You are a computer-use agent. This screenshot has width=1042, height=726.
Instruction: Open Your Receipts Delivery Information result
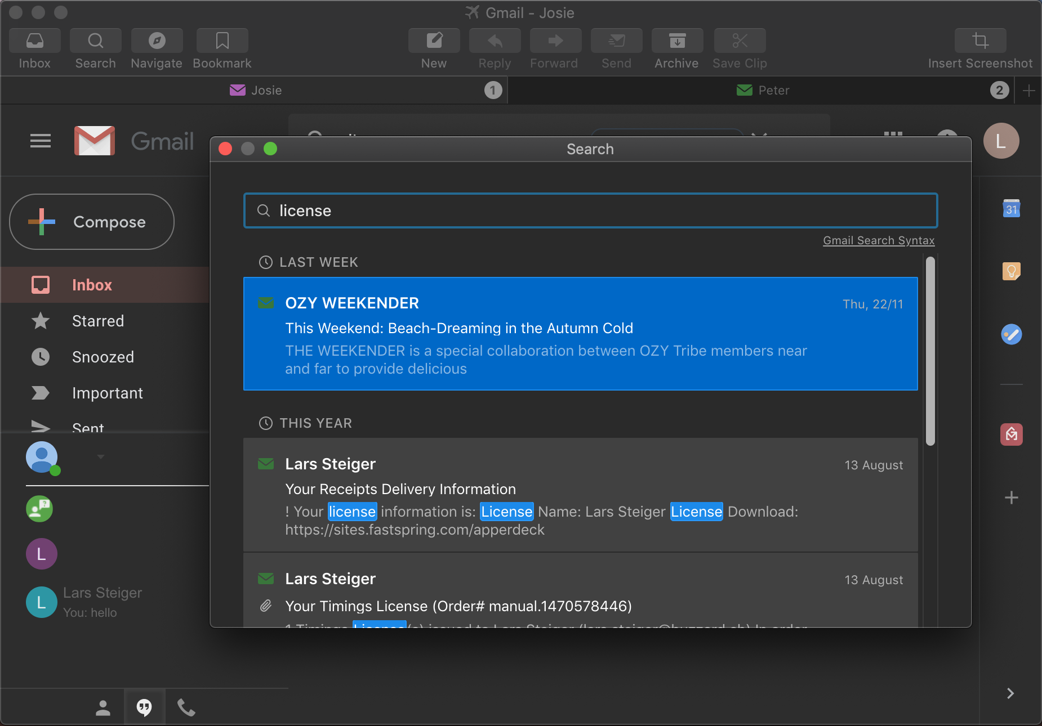[x=581, y=495]
